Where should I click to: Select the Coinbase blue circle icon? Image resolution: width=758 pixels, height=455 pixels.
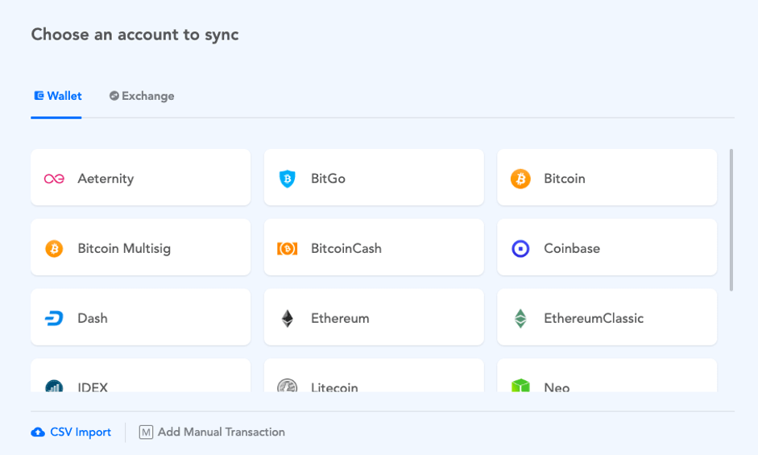(520, 249)
